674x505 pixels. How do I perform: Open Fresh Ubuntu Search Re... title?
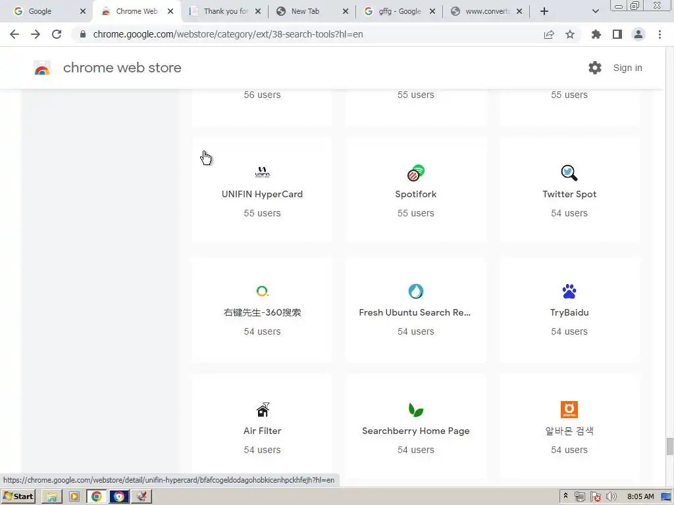[x=415, y=312]
